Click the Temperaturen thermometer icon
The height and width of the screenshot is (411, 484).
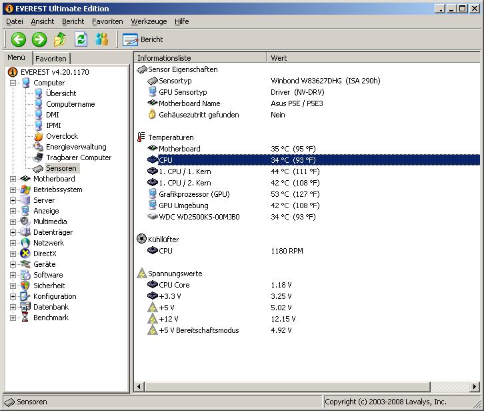coord(141,137)
